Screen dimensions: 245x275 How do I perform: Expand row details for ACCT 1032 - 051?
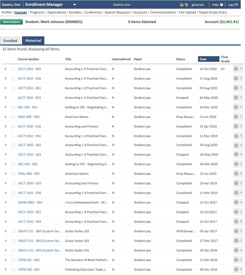pyautogui.click(x=6, y=212)
